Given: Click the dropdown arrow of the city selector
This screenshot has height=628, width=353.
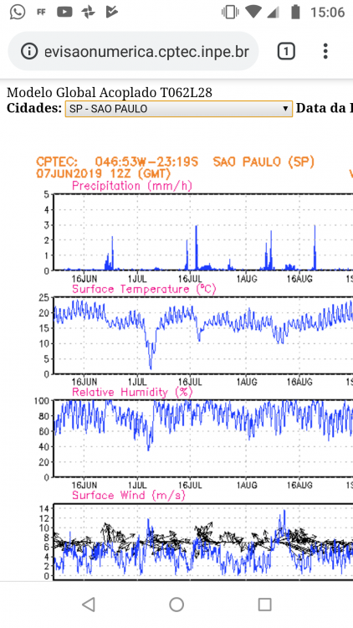Looking at the screenshot, I should click(285, 109).
